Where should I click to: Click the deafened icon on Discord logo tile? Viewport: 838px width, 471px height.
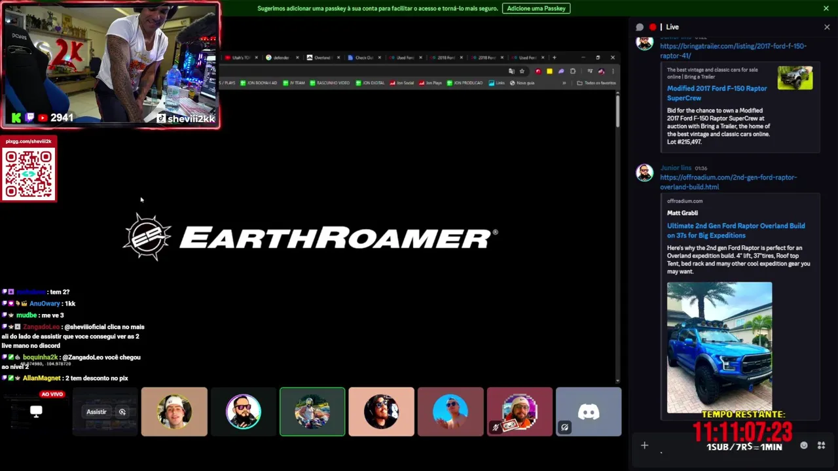coord(564,427)
